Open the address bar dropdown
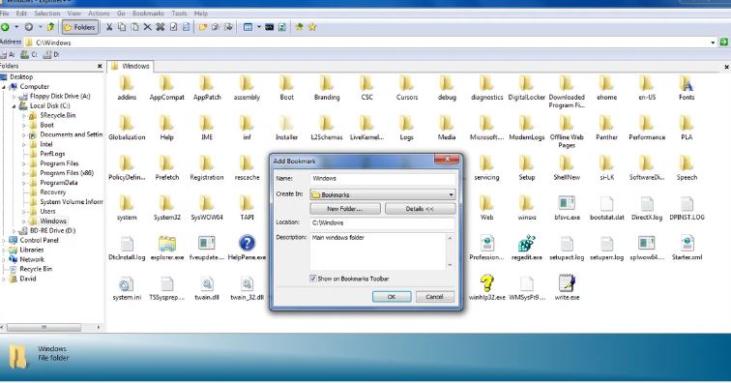 point(713,43)
